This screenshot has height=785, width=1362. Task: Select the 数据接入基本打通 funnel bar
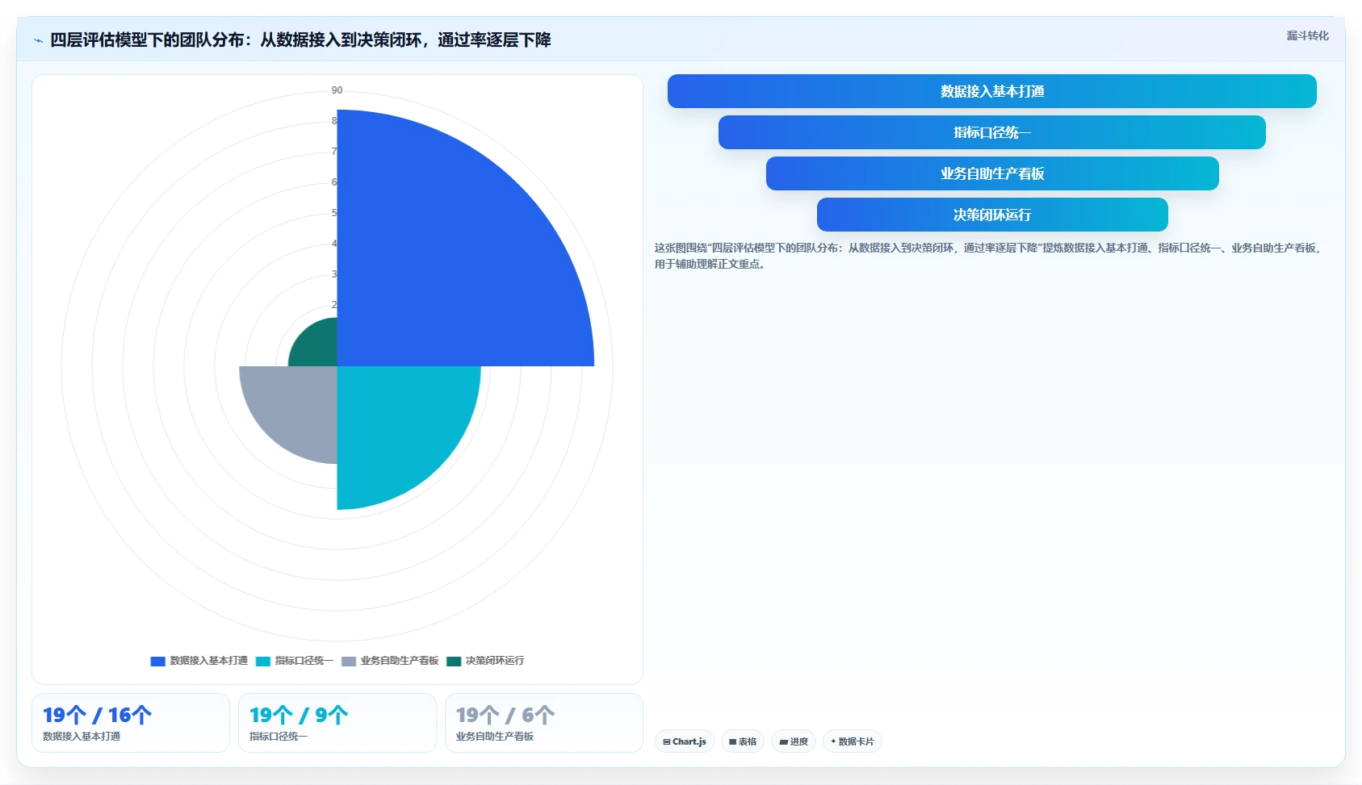(991, 91)
